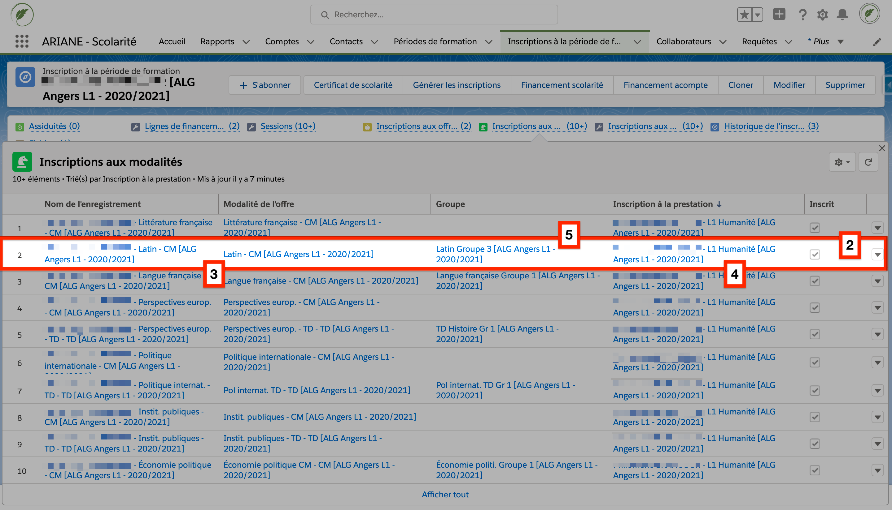Screen dimensions: 892x510
Task: Open the Accueil tab
Action: [x=172, y=41]
